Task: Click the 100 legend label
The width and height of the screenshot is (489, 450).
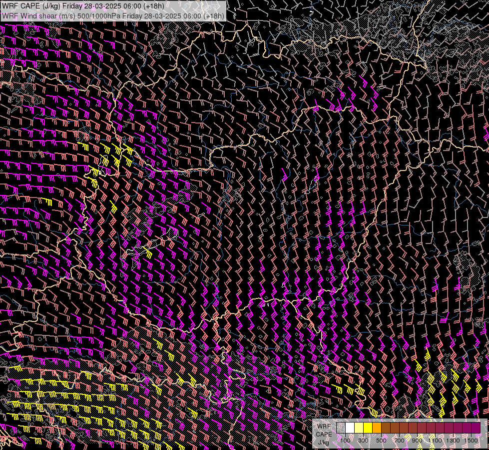Action: coord(345,440)
